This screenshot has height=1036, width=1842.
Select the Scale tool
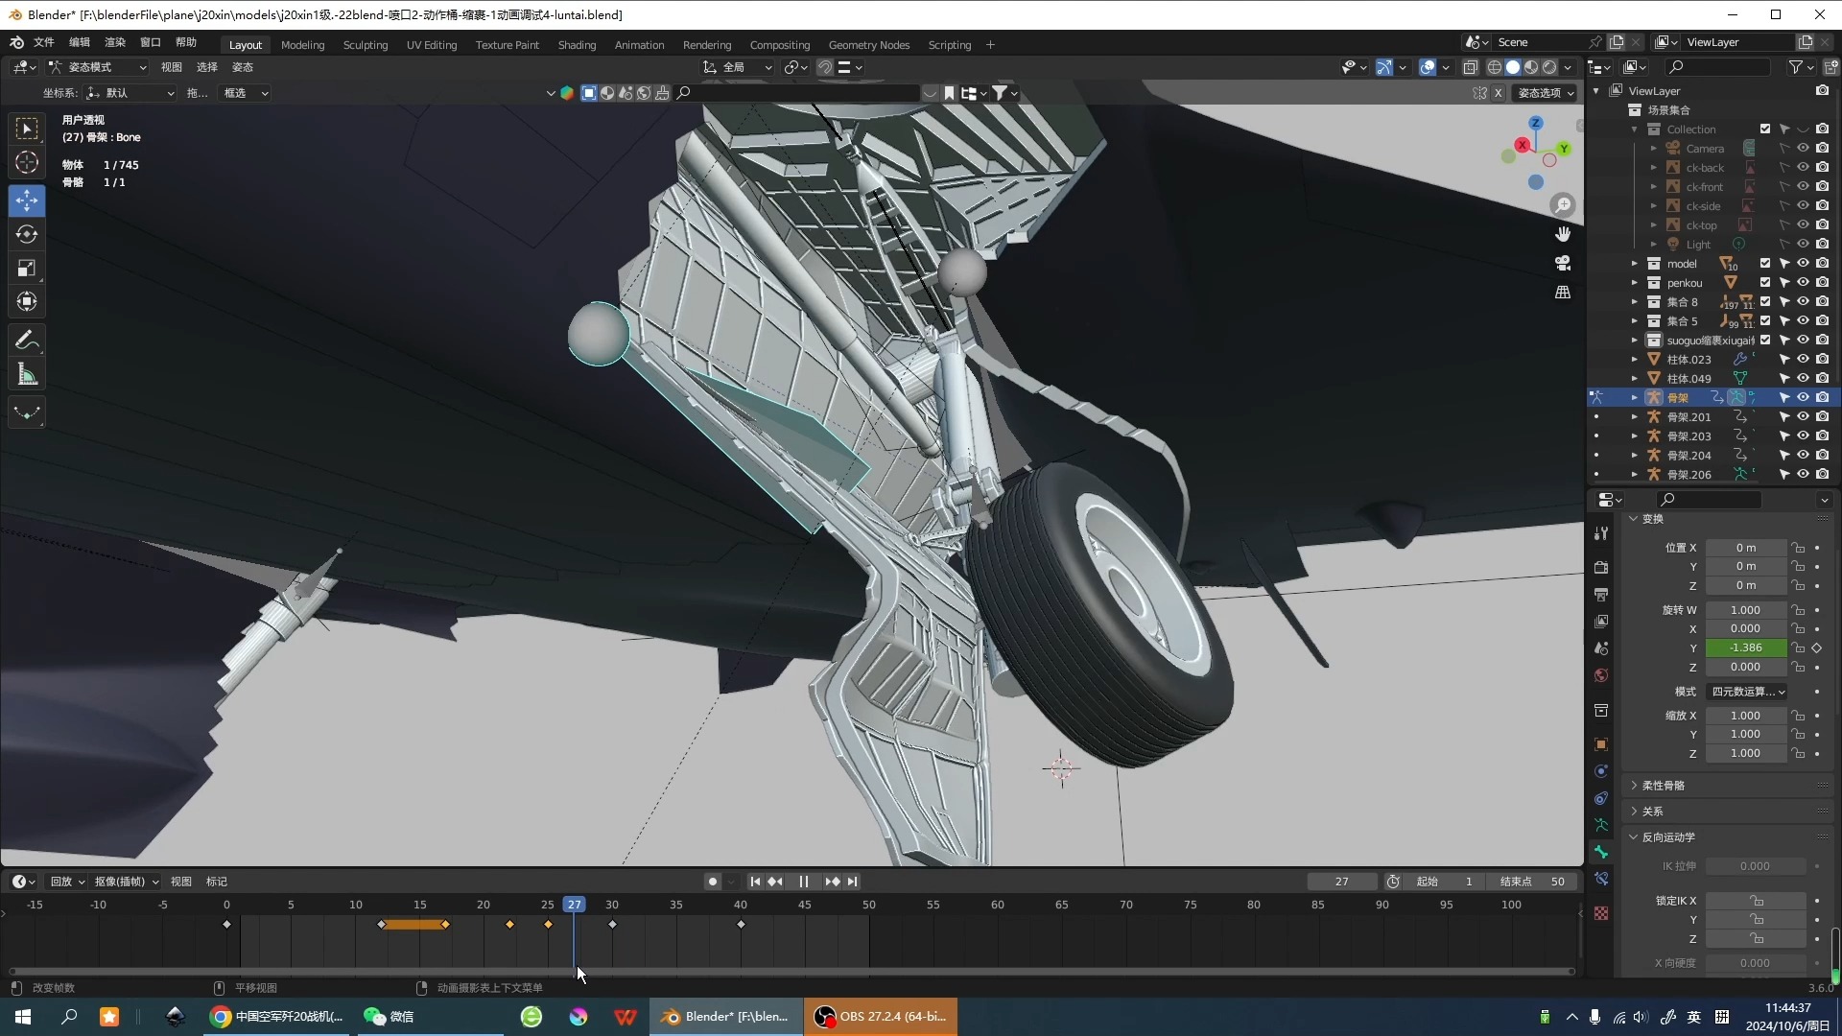[27, 268]
